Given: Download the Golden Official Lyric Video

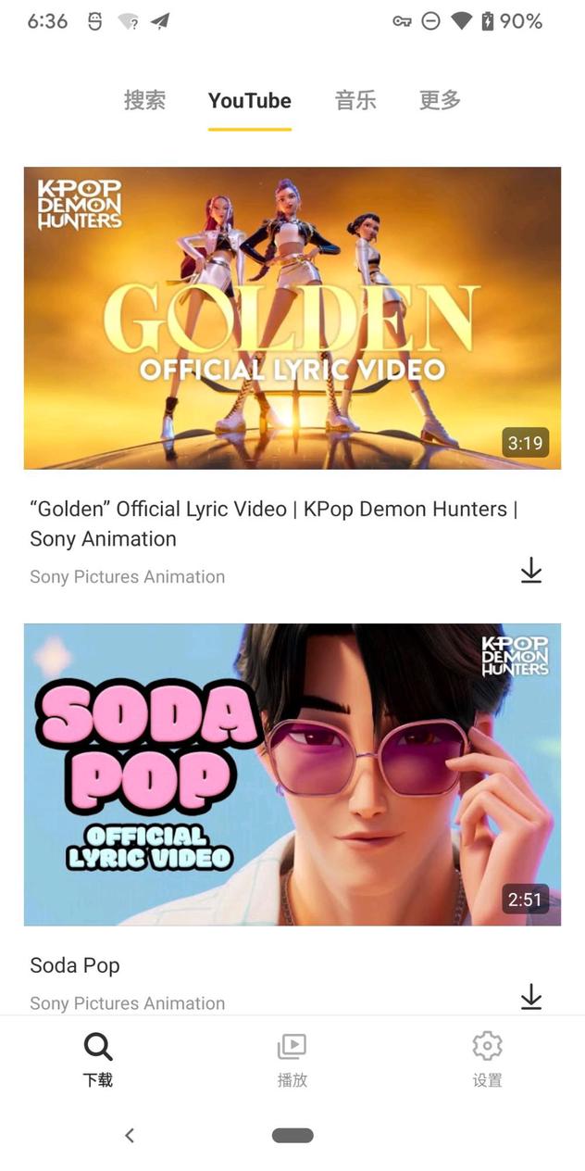Looking at the screenshot, I should coord(530,570).
